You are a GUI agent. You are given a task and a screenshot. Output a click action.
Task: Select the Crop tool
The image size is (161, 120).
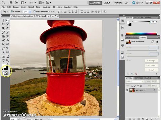(3, 28)
